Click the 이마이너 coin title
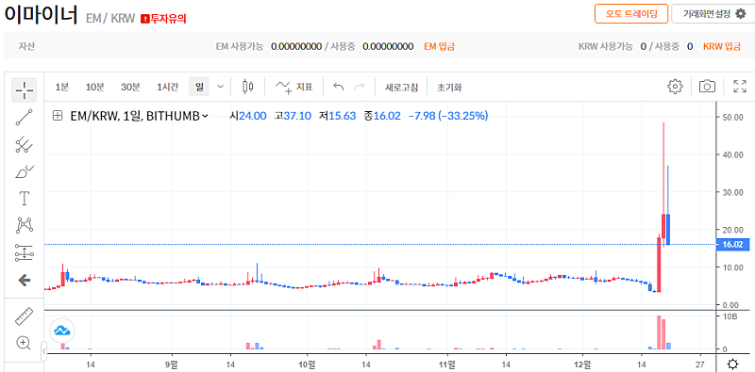The width and height of the screenshot is (755, 372). coord(41,15)
